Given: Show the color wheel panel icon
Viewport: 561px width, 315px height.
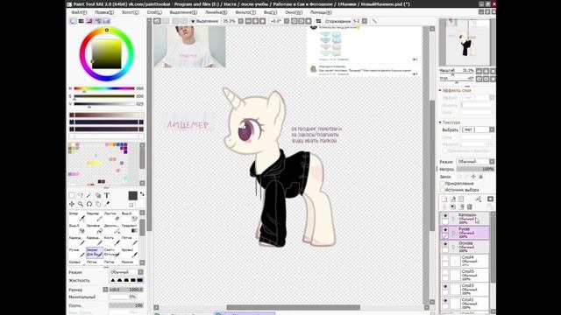Looking at the screenshot, I should coord(73,21).
